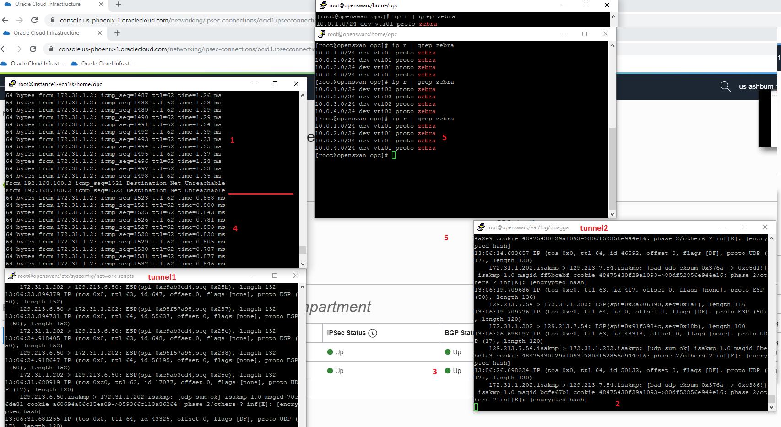
Task: View site info via the foreground address bar lock
Action: (x=51, y=49)
